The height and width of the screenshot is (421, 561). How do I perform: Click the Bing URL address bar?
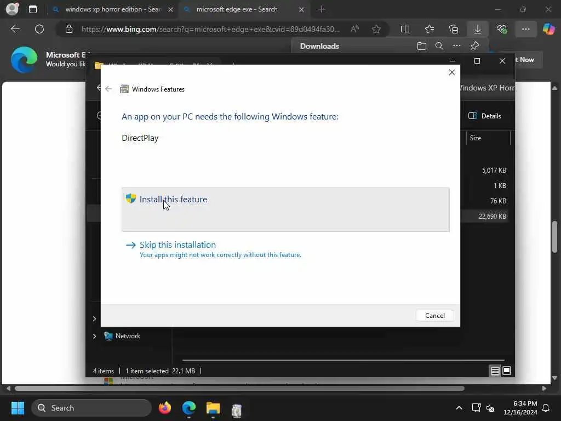point(210,29)
